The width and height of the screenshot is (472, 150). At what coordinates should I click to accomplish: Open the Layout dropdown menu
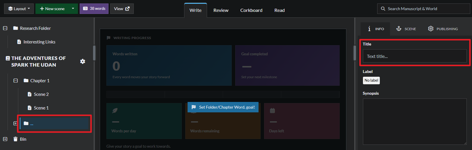[19, 9]
